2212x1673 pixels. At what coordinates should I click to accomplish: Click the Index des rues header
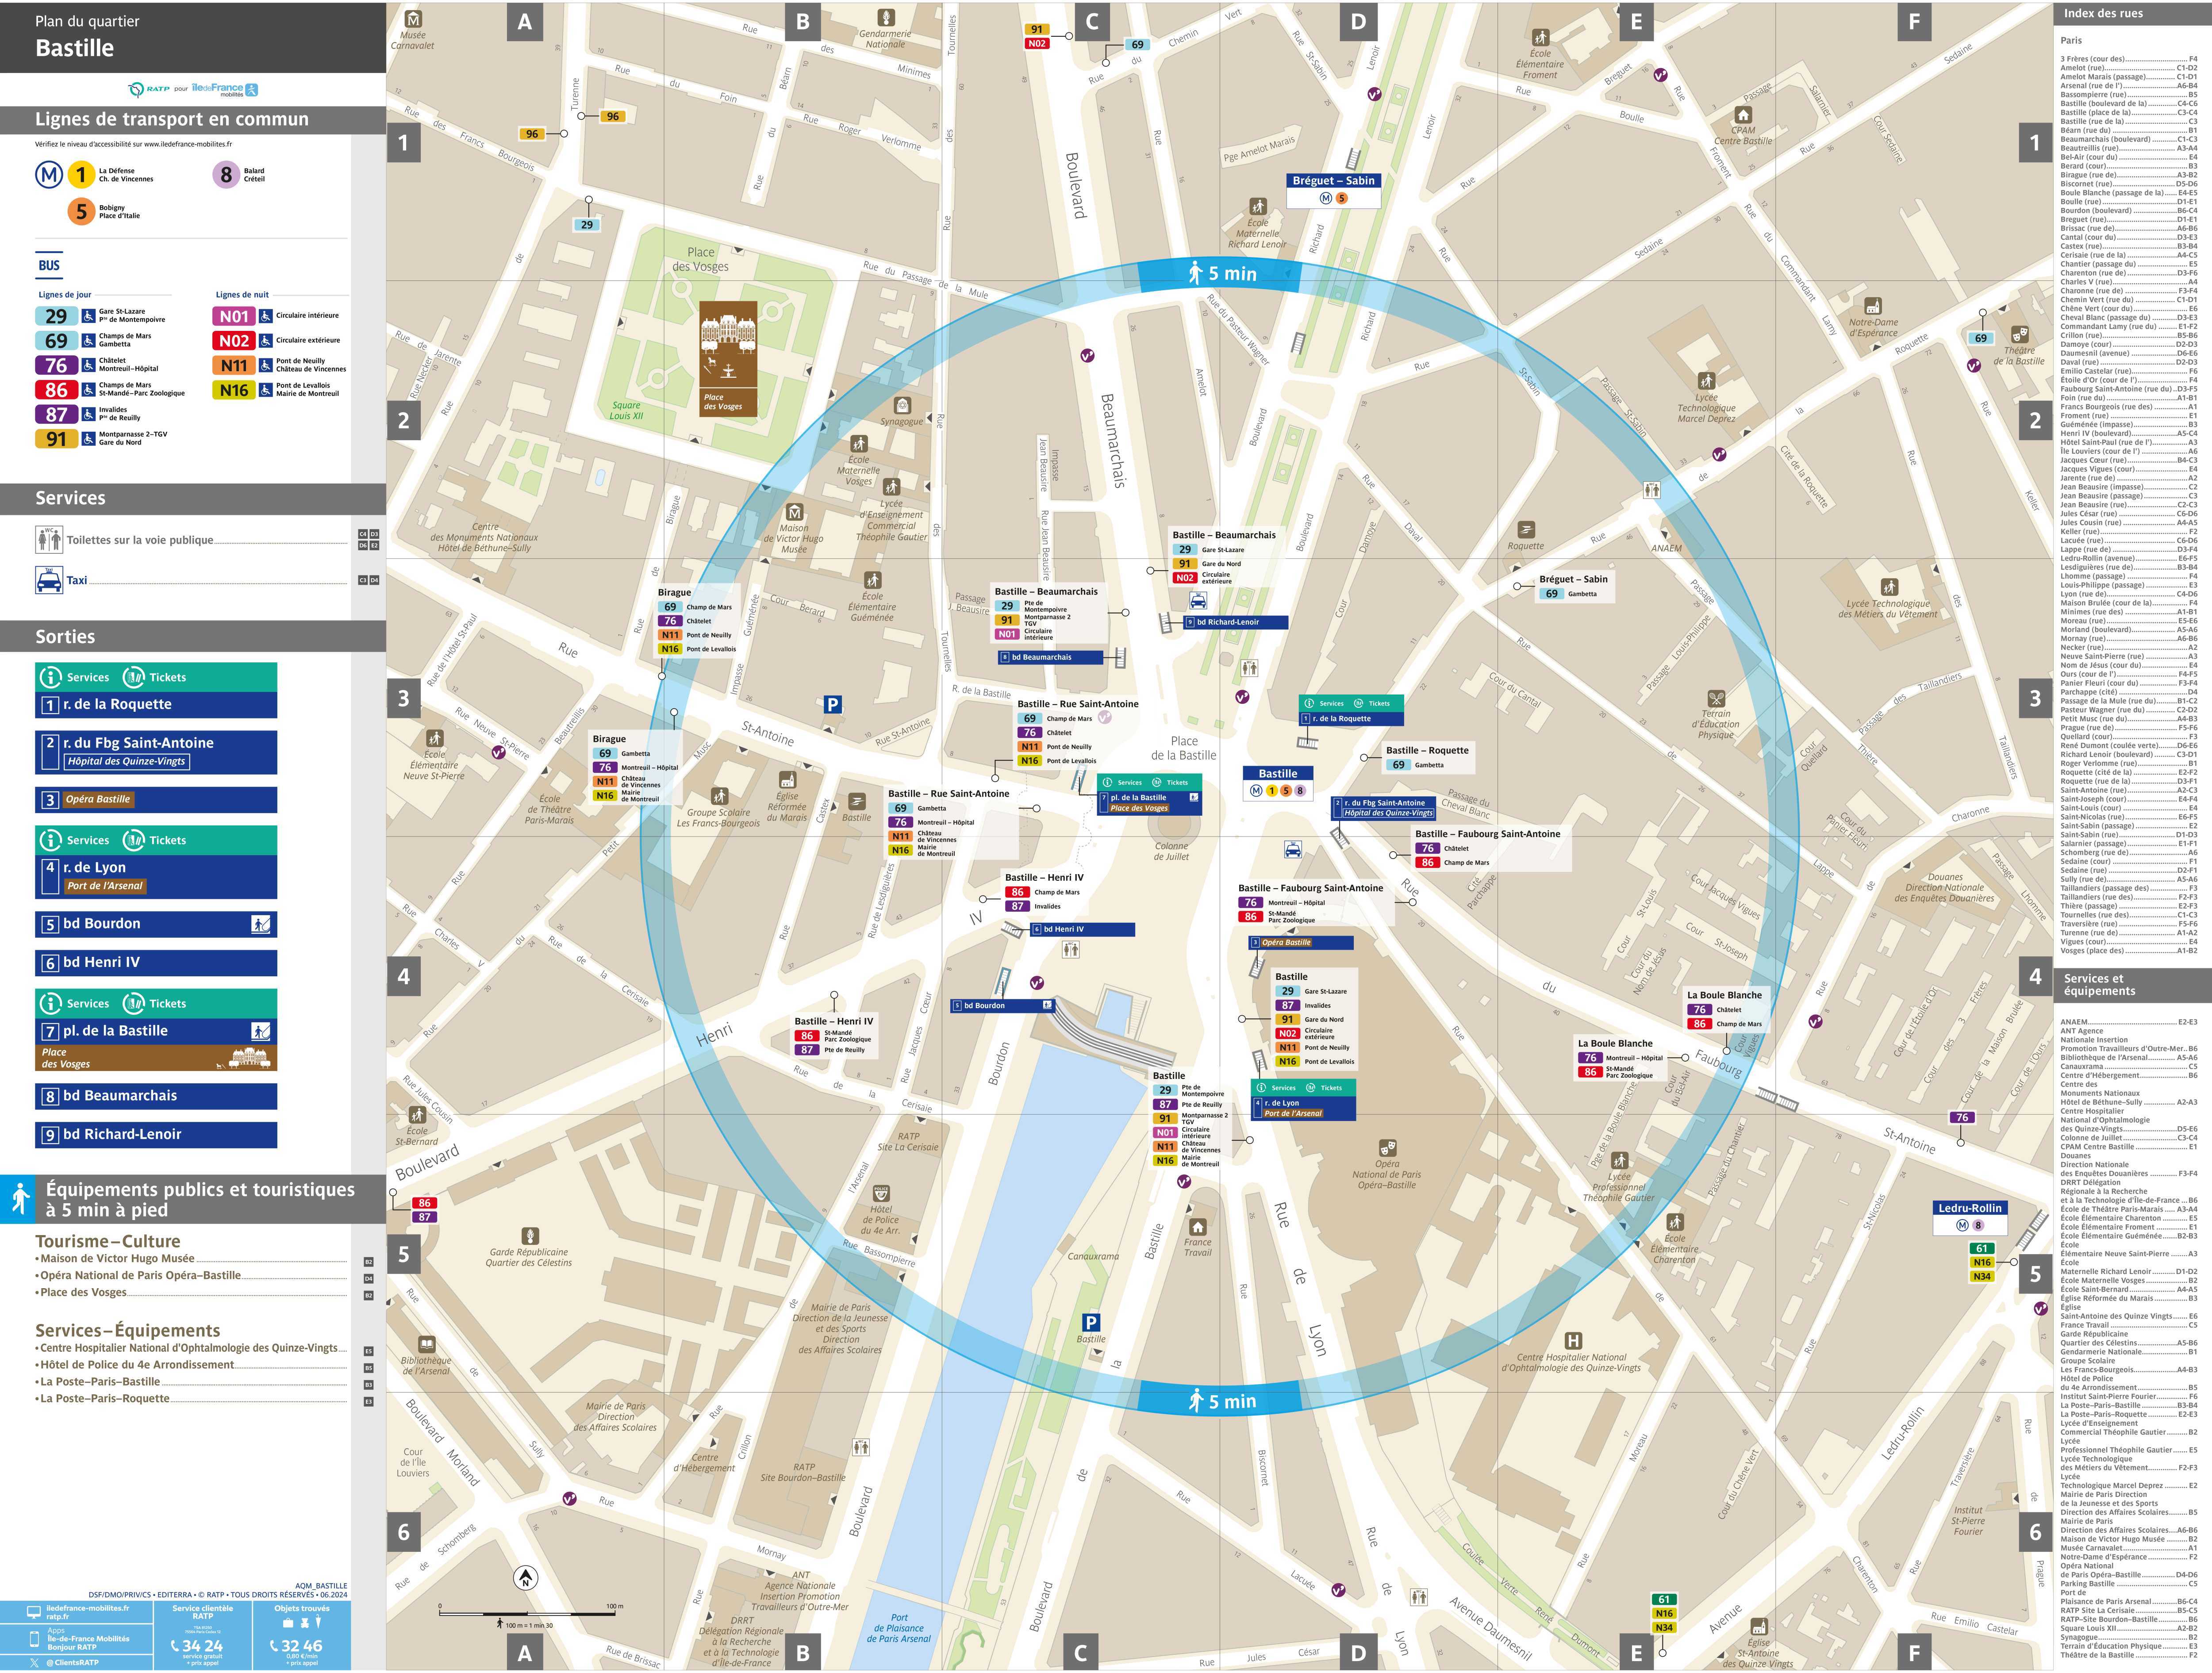[x=2103, y=13]
